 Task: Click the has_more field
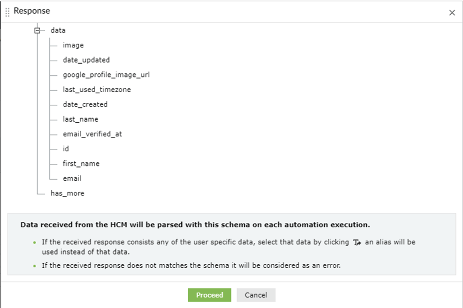(67, 193)
